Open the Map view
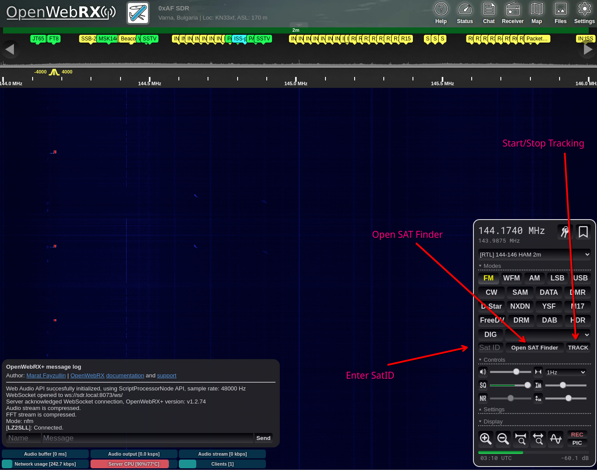This screenshot has height=470, width=597. point(537,13)
